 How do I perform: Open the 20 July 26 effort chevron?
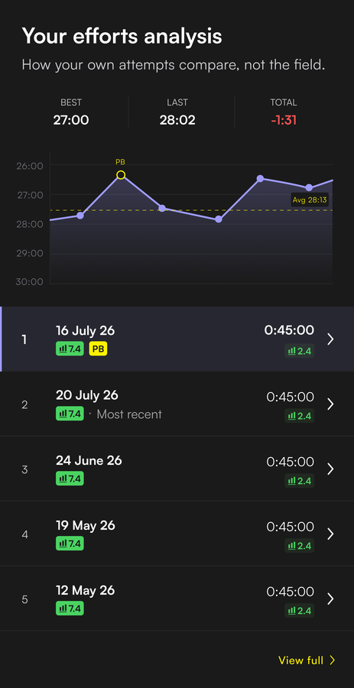[331, 404]
